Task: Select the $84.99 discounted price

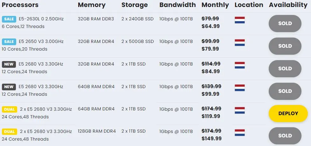Action: coord(211,71)
